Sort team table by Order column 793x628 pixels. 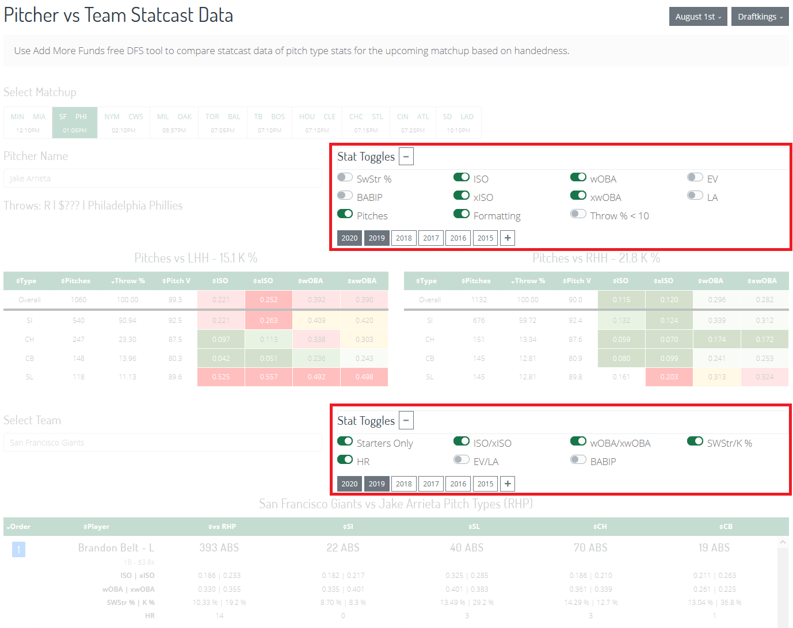(19, 527)
